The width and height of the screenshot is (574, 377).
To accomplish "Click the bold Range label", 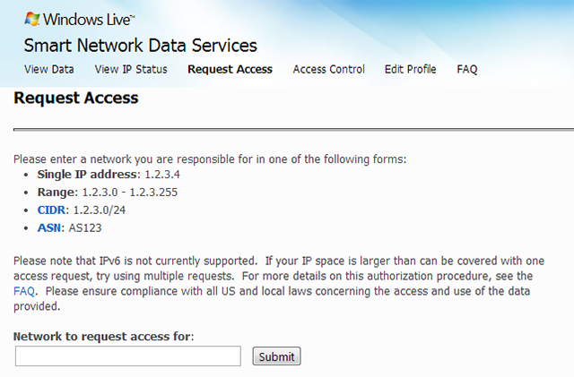I will [x=57, y=192].
